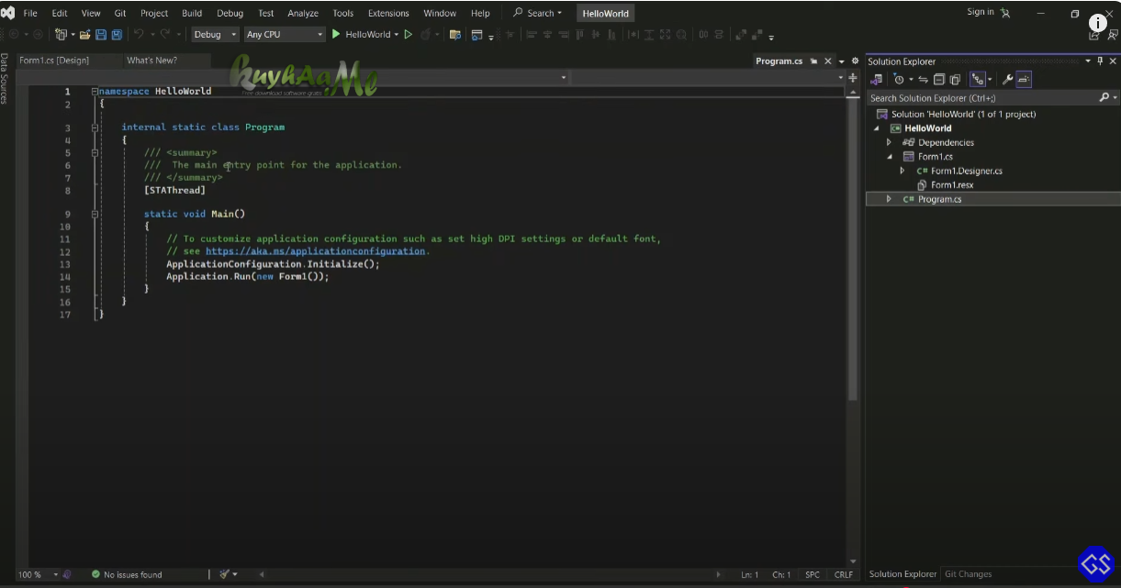Click the Save All icon

[x=117, y=35]
